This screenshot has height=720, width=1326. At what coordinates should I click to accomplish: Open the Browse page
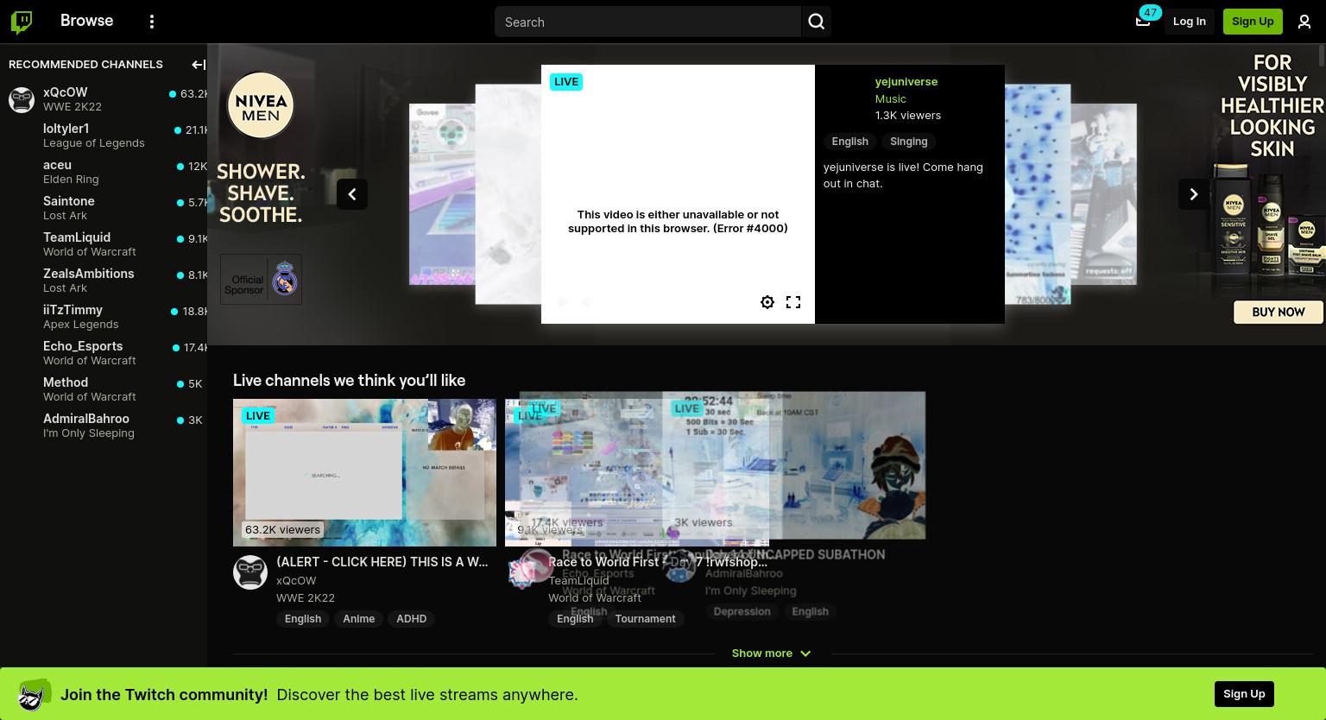tap(87, 21)
